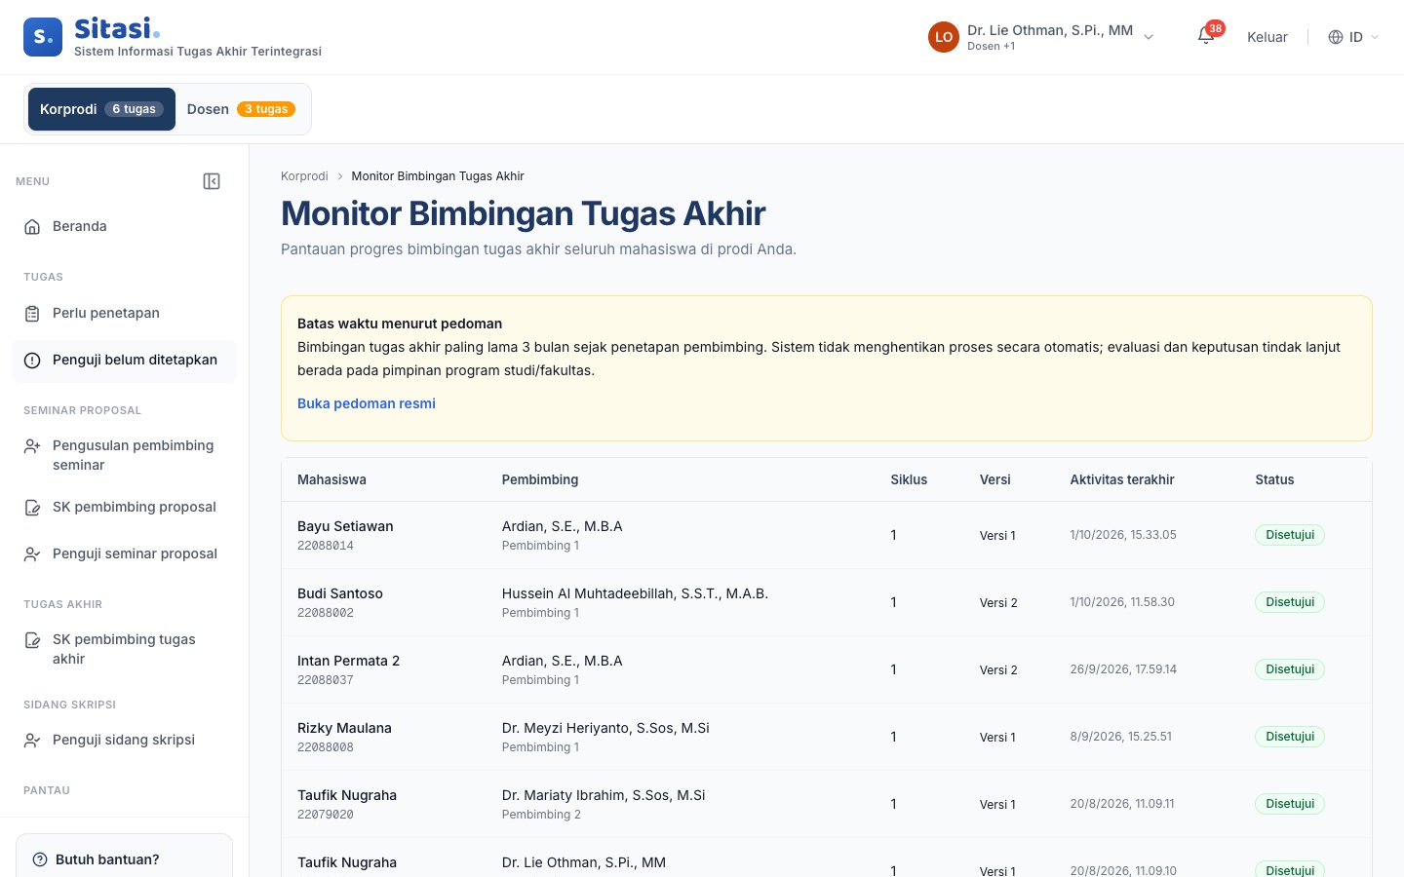Switch to the Korprodi role tab

pyautogui.click(x=101, y=109)
